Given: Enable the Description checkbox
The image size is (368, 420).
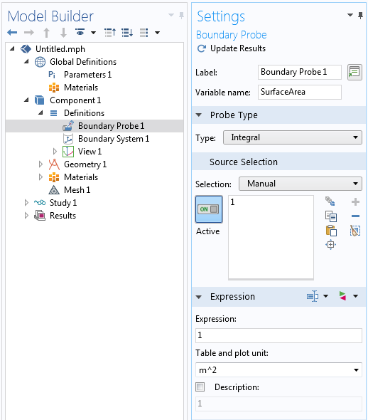Looking at the screenshot, I should pyautogui.click(x=200, y=387).
